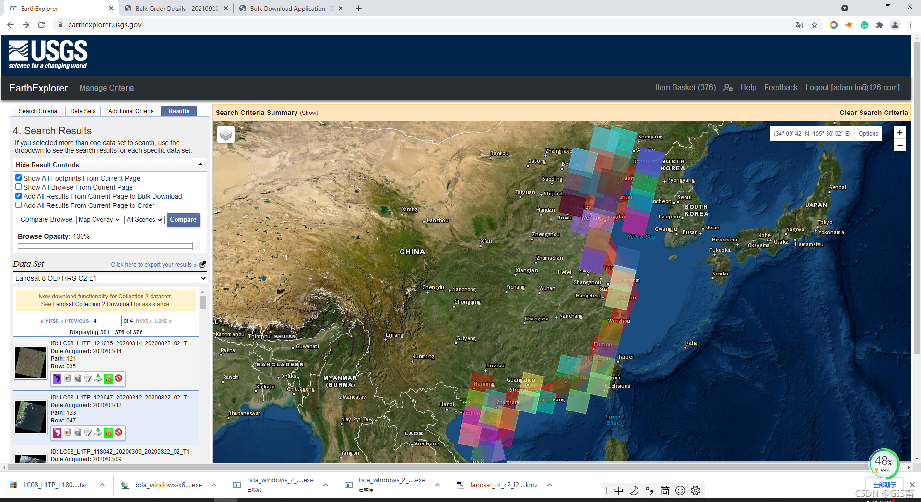This screenshot has height=502, width=921.
Task: Collapse the Hide Result Controls section
Action: tap(110, 165)
